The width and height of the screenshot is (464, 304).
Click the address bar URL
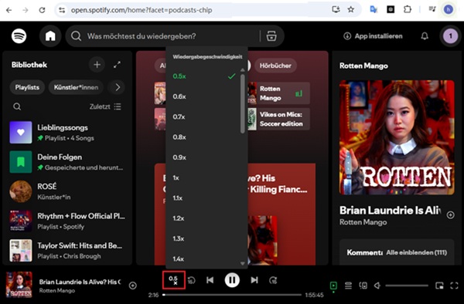[142, 10]
